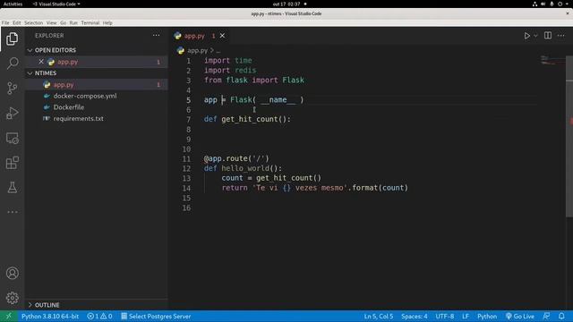
Task: Open the Selection menu
Action: (x=34, y=22)
